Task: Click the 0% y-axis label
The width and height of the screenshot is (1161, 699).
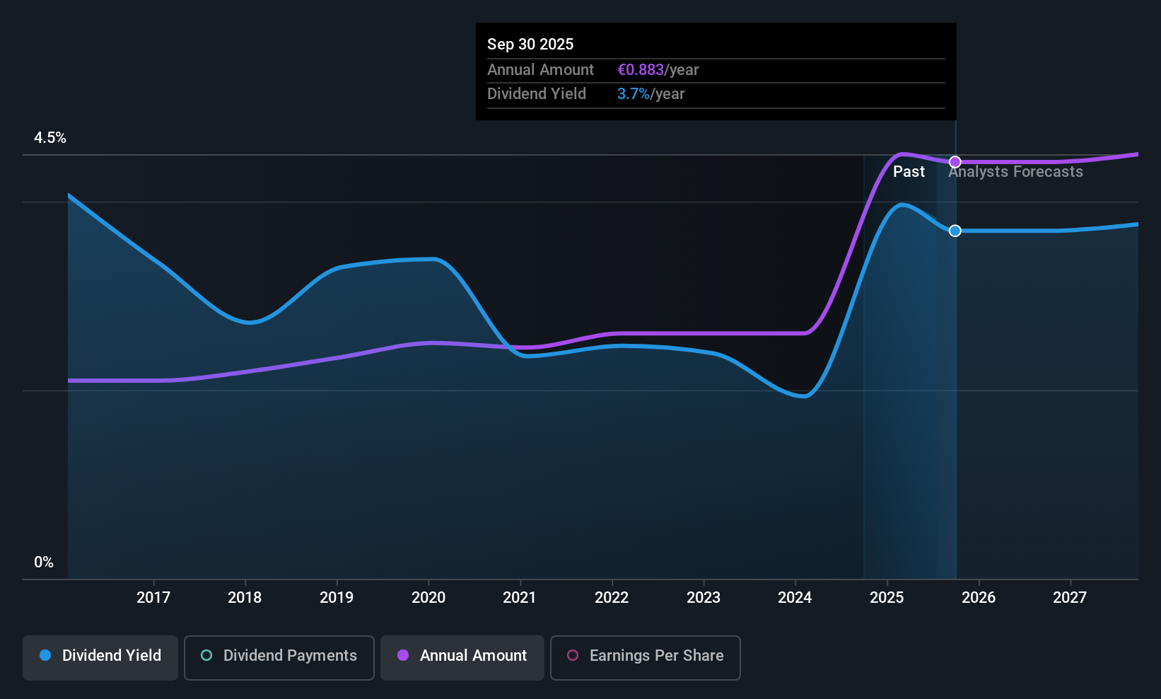Action: 44,562
